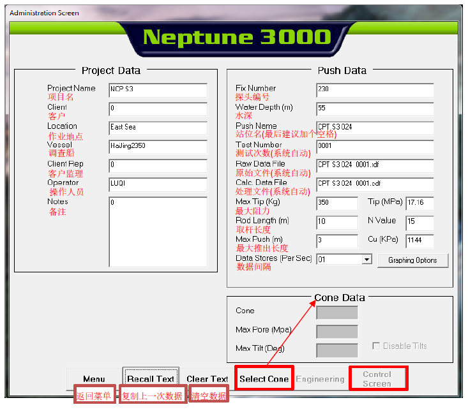Click the Rod Length (m) field
This screenshot has height=414, width=468.
tap(337, 222)
